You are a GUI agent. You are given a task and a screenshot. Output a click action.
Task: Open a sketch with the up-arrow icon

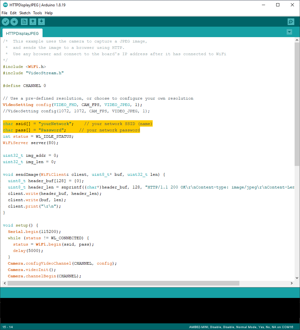[x=33, y=22]
